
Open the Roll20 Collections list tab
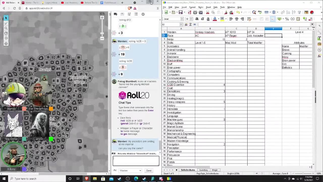[136, 14]
